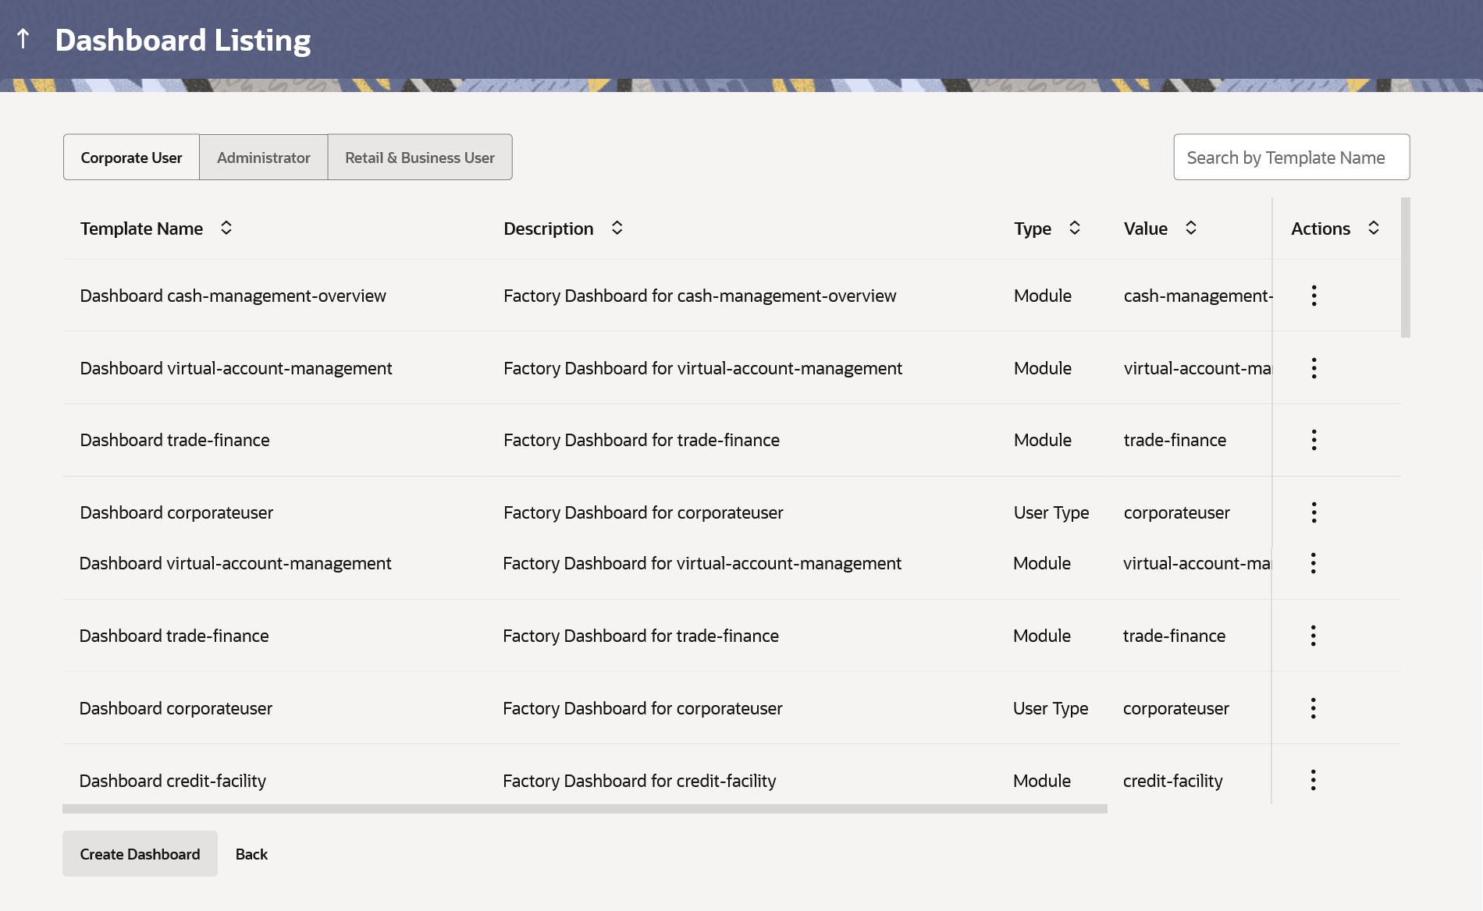Sort the Value column
Image resolution: width=1483 pixels, height=911 pixels.
[x=1191, y=228]
